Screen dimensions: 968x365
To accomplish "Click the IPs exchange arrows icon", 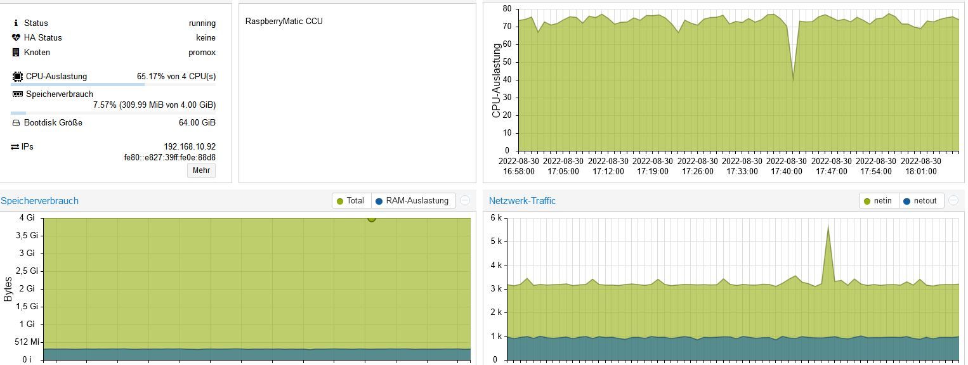I will (x=15, y=146).
